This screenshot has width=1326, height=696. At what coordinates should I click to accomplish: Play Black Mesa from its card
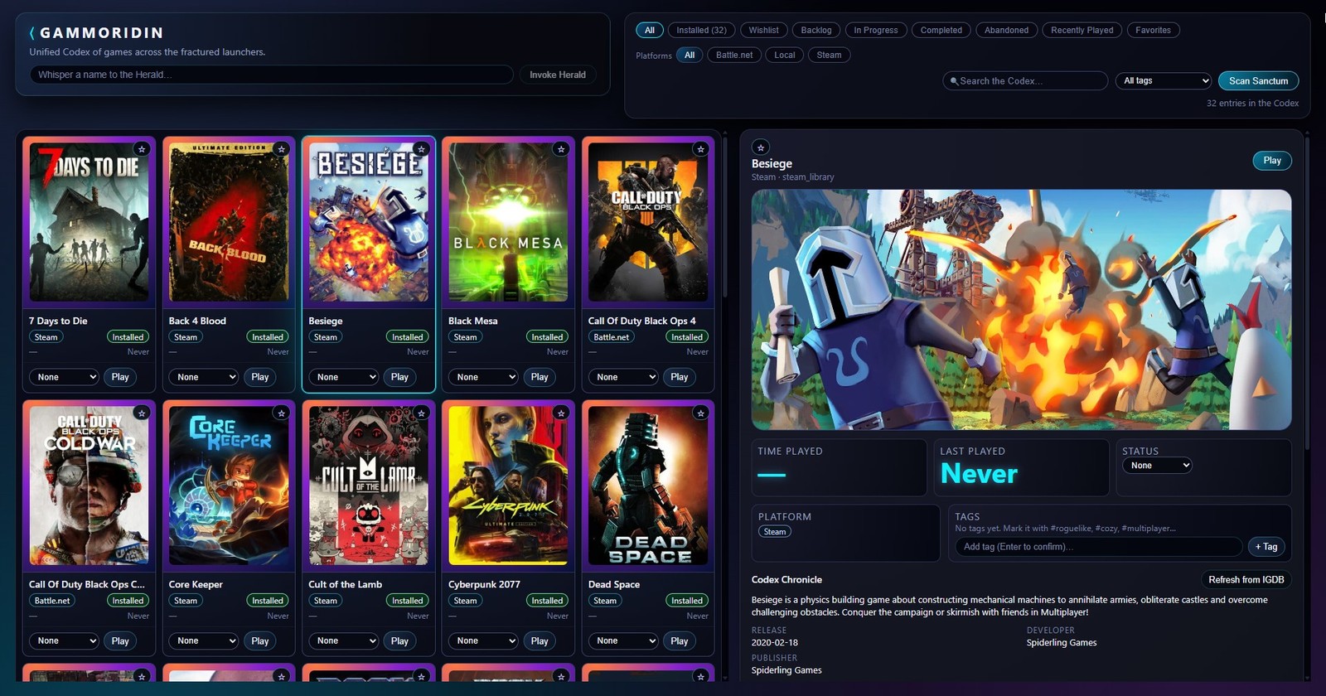540,377
